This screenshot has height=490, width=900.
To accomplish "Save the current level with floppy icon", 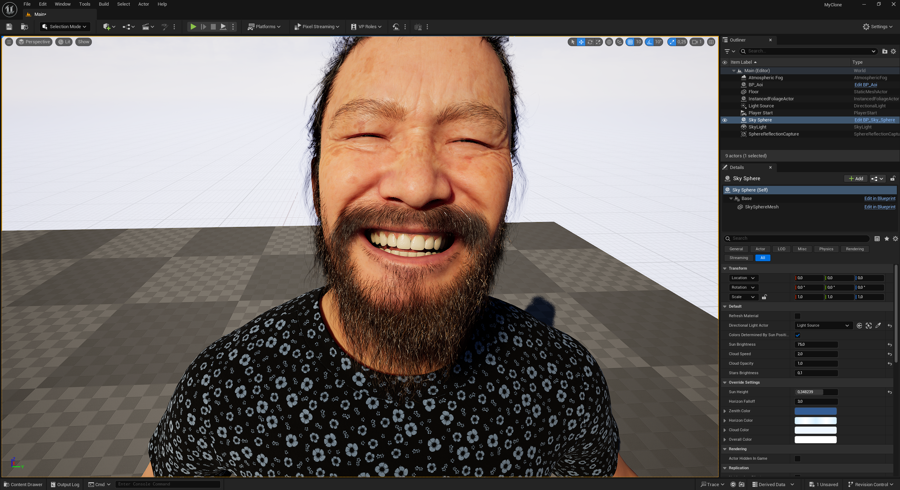I will pos(9,27).
